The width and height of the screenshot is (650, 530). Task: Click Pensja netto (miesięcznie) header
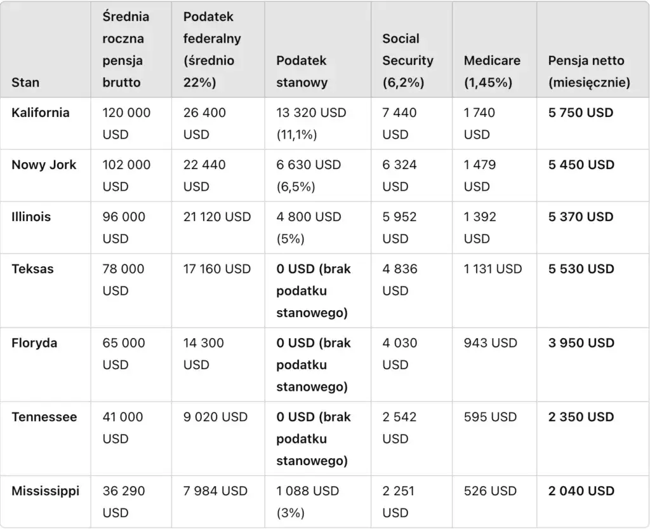click(x=588, y=71)
